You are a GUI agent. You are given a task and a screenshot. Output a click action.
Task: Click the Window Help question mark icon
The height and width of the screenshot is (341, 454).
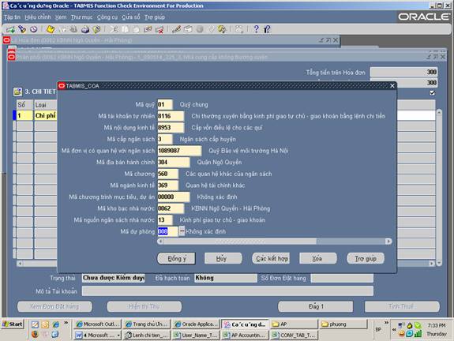point(256,29)
